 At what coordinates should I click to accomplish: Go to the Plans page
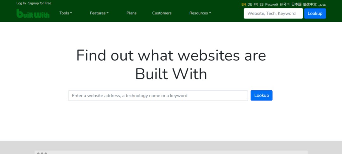131,13
